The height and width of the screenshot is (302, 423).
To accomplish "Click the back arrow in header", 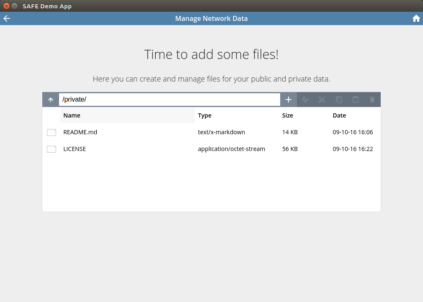I will tap(7, 18).
